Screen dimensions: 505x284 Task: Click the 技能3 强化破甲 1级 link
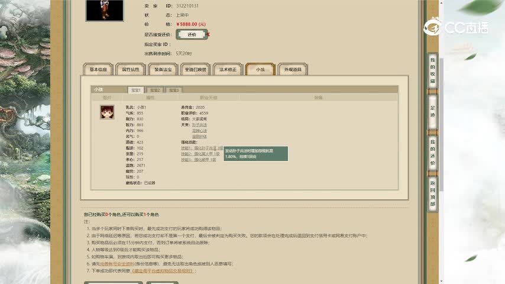tap(199, 160)
